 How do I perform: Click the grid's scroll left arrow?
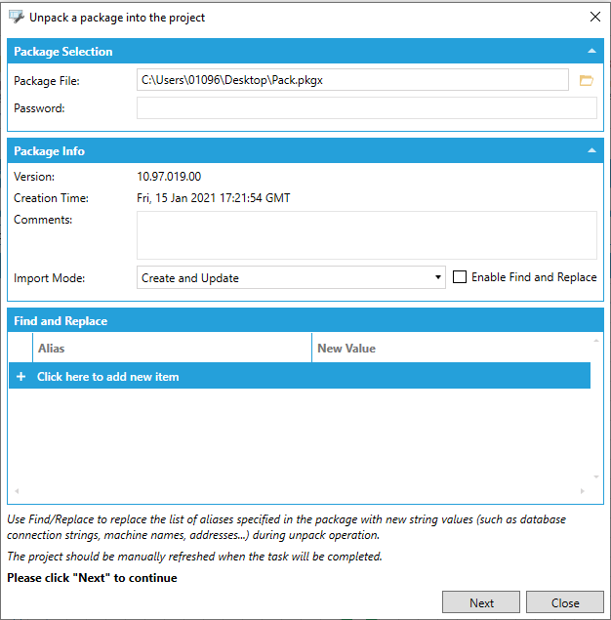tap(16, 491)
